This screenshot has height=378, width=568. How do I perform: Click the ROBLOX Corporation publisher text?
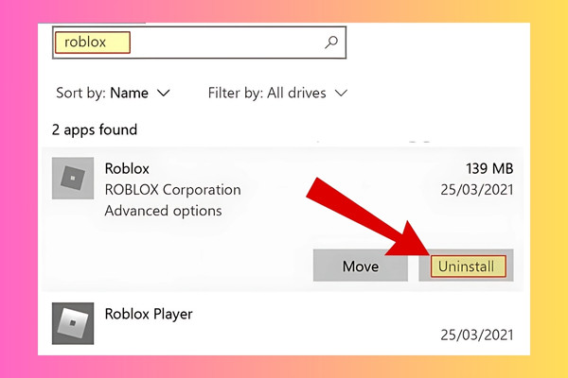[x=173, y=190]
